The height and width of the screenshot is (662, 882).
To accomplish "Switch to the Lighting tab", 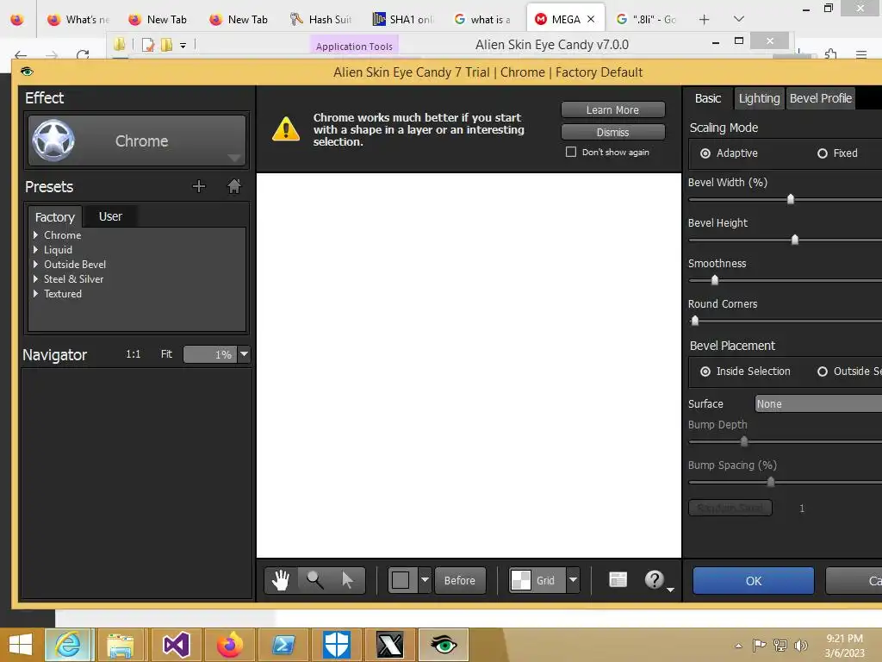I will (759, 98).
